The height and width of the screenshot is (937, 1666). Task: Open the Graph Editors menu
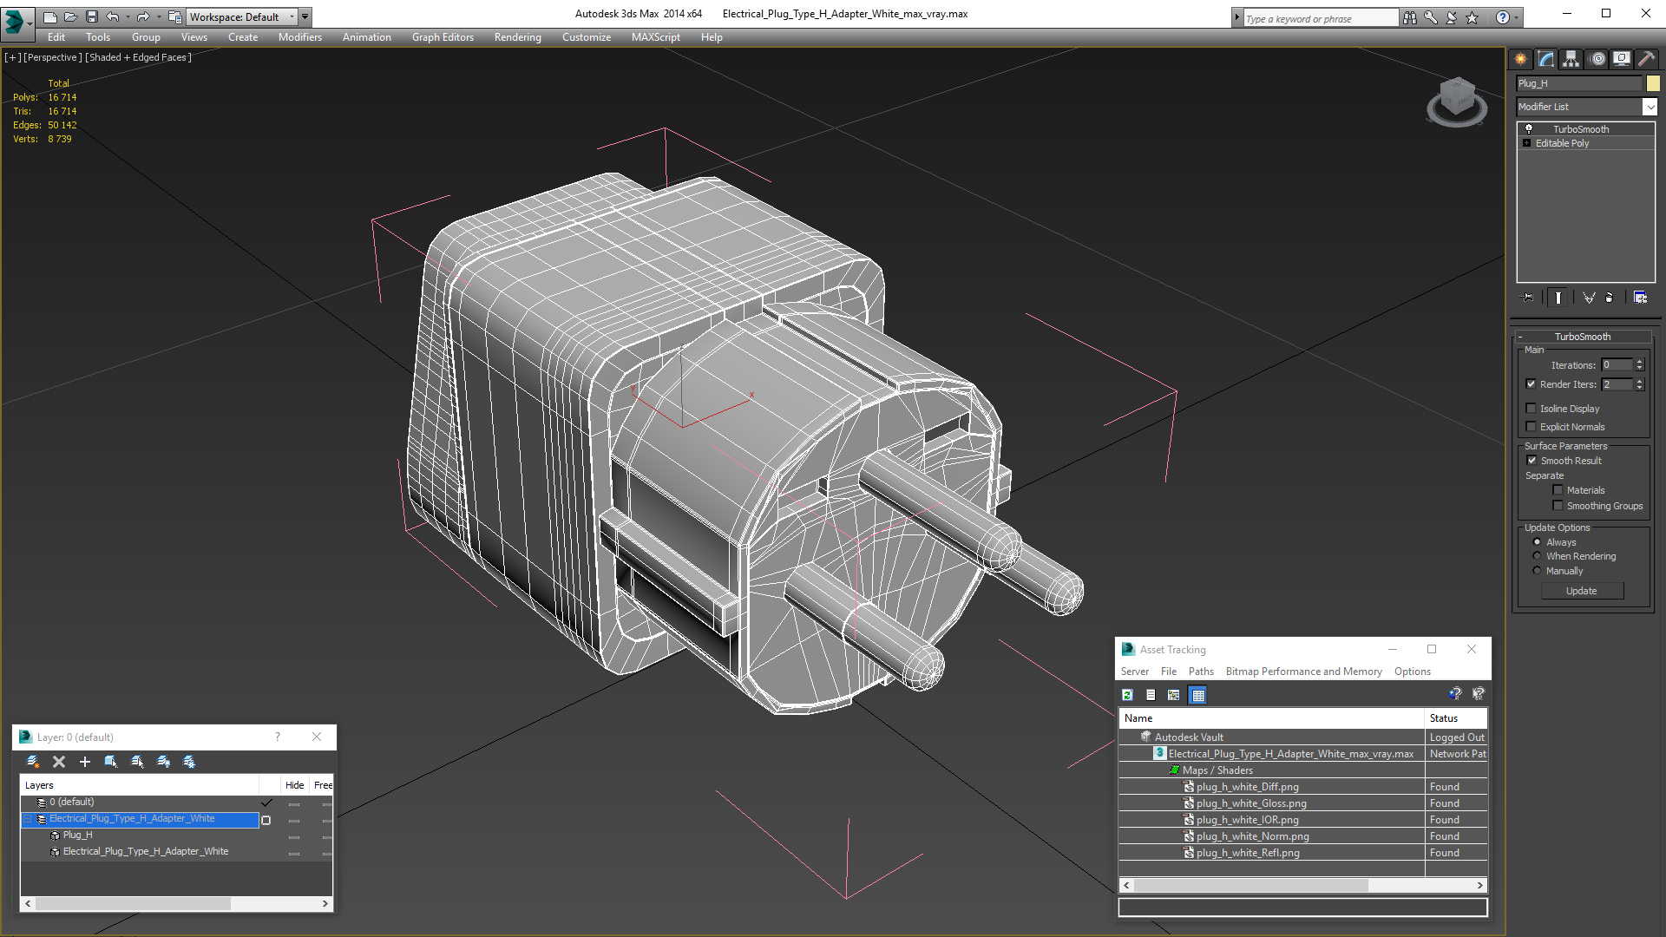[443, 37]
